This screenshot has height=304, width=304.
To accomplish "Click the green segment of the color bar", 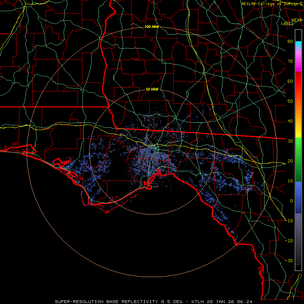I will coord(298,159).
